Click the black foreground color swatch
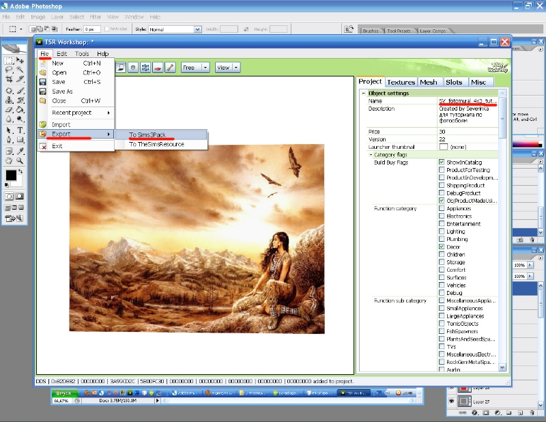The image size is (546, 422). coord(11,175)
